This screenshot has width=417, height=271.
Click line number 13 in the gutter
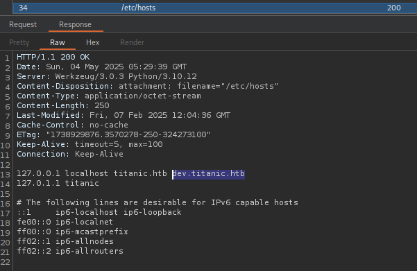tap(6, 175)
